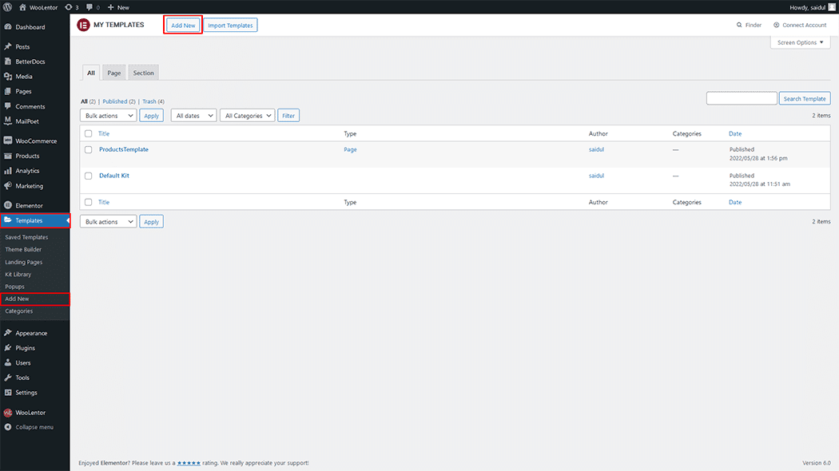Click the Finder search icon

[739, 25]
